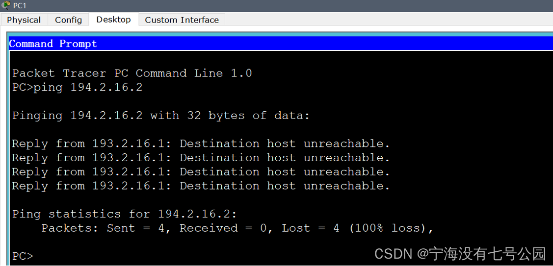
Task: Click the second reply from 193.2.16.1 line
Action: pos(201,158)
